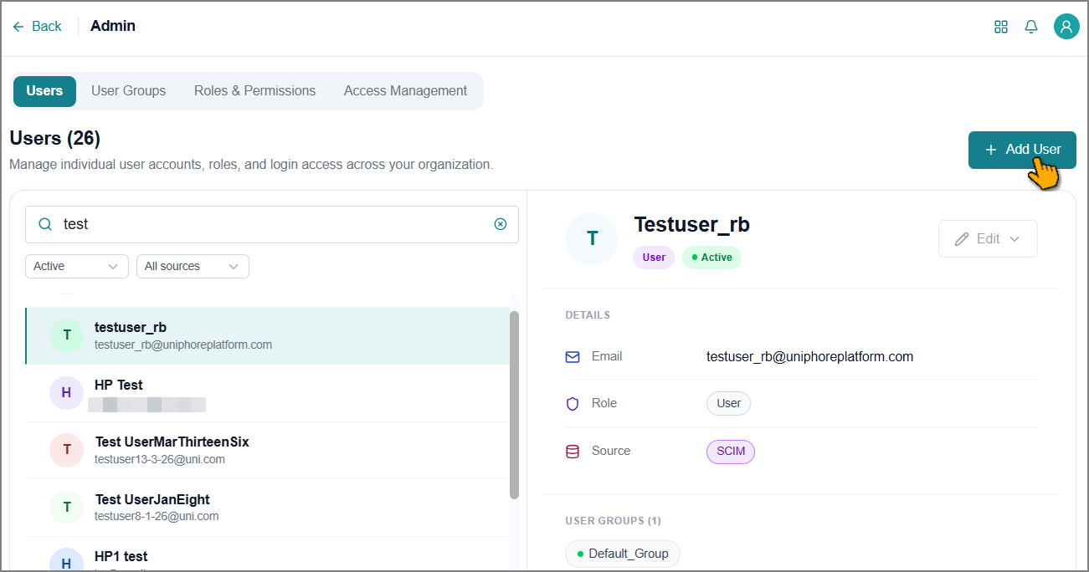The width and height of the screenshot is (1089, 572).
Task: Click the search magnifier icon
Action: pyautogui.click(x=45, y=224)
